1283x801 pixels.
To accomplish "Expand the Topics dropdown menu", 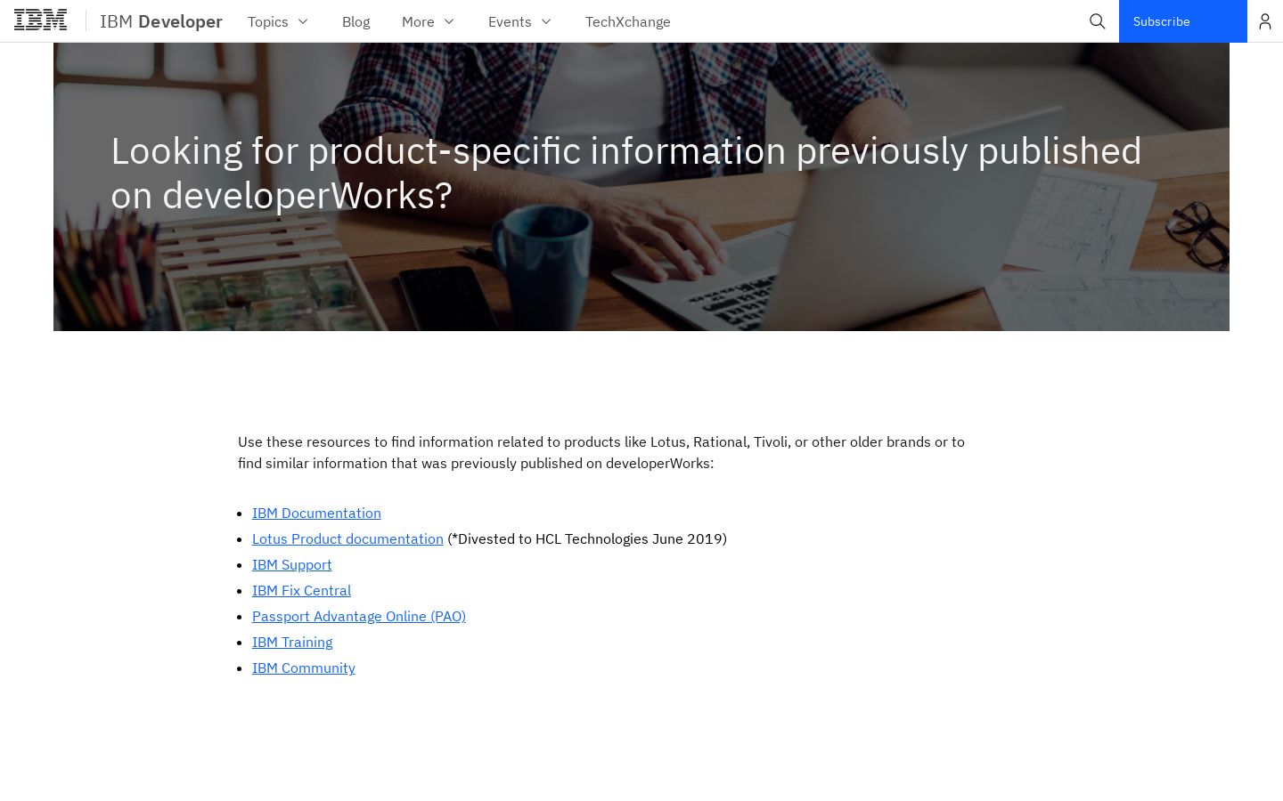I will tap(278, 21).
